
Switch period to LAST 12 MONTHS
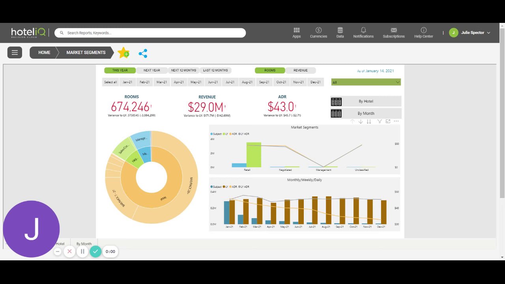pyautogui.click(x=215, y=70)
